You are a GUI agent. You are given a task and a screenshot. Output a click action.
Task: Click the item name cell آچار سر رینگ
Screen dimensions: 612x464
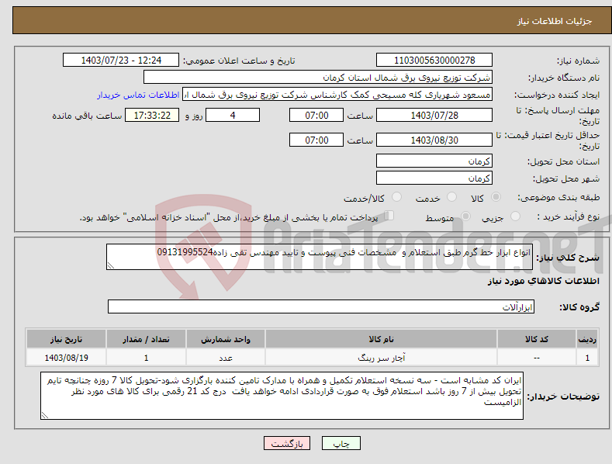click(x=381, y=358)
